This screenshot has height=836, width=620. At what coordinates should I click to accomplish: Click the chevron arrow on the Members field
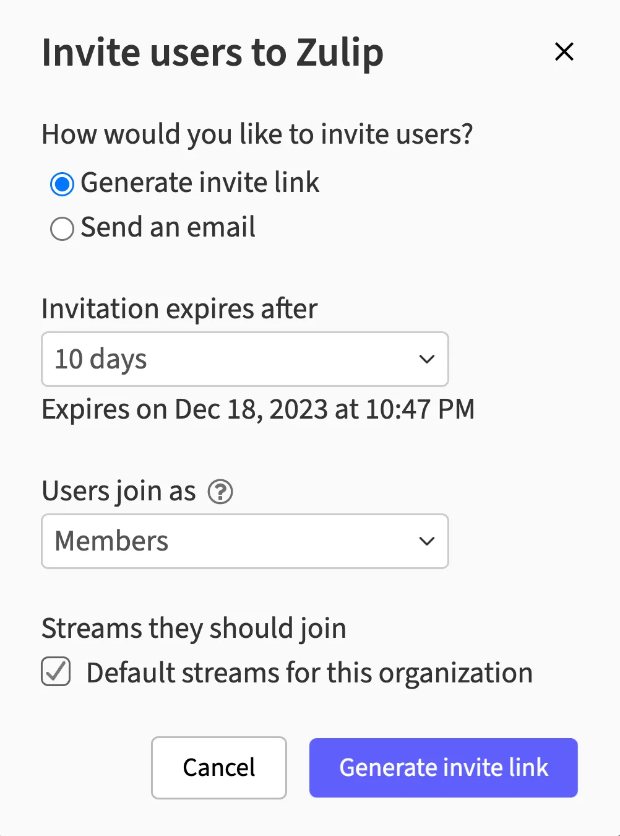coord(427,541)
